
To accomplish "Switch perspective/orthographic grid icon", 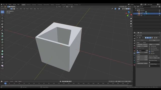I will pyautogui.click(x=131, y=26).
